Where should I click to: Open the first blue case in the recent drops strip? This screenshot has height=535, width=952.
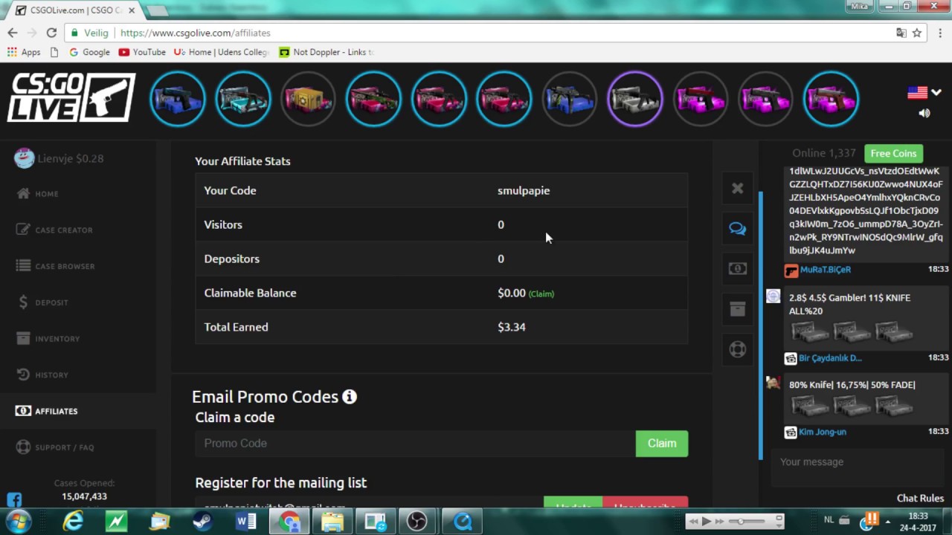tap(177, 99)
